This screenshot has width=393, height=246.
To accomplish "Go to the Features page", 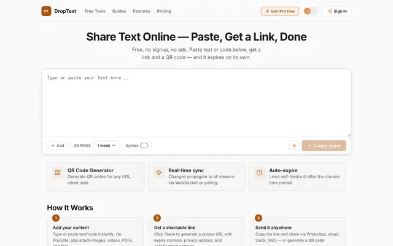I will tap(141, 11).
